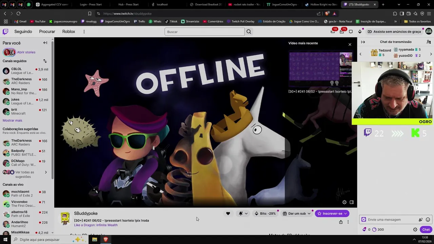This screenshot has width=434, height=244.
Task: Open Mano_Imp channel in sidebar
Action: tap(25, 91)
